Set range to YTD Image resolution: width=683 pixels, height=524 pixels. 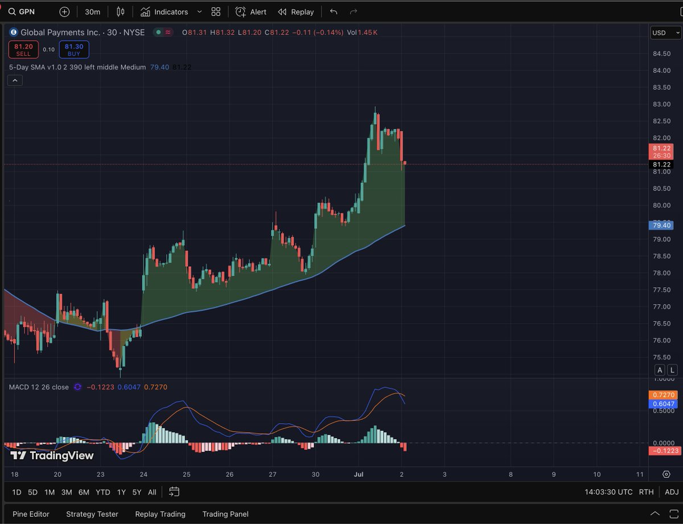click(103, 492)
